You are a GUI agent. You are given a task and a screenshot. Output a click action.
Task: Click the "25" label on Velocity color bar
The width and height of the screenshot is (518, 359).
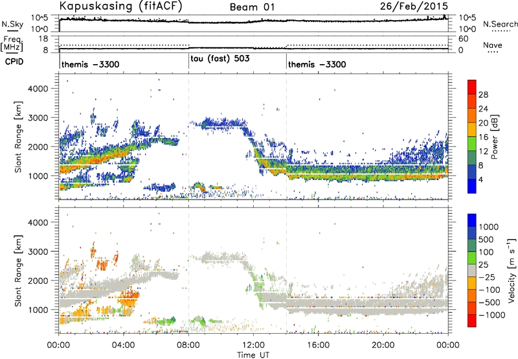(484, 265)
